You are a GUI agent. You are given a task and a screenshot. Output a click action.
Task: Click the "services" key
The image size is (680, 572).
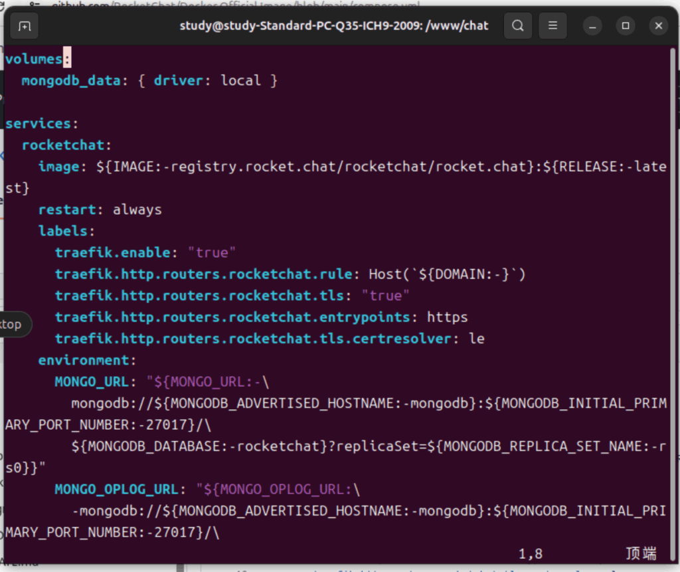point(38,124)
